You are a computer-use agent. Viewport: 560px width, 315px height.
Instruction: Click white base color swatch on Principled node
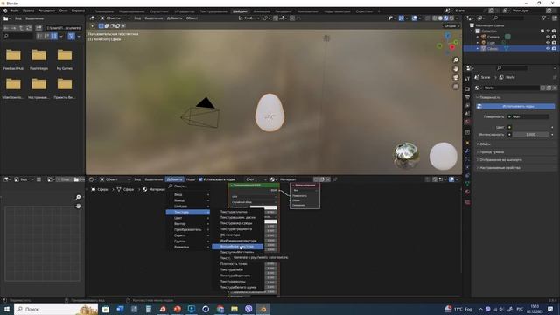click(263, 207)
